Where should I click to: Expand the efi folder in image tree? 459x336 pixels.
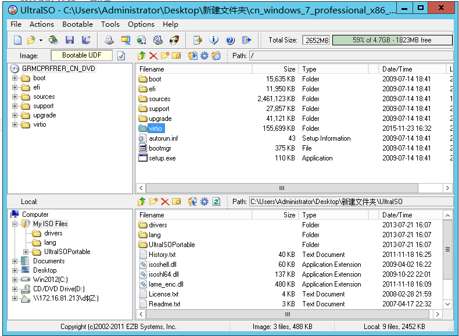coord(15,88)
